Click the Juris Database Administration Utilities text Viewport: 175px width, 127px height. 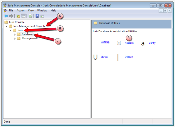(115, 31)
